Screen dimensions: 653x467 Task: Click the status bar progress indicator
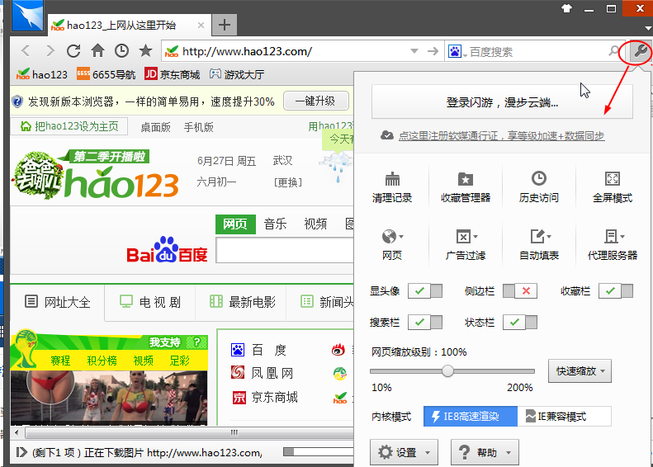318,452
